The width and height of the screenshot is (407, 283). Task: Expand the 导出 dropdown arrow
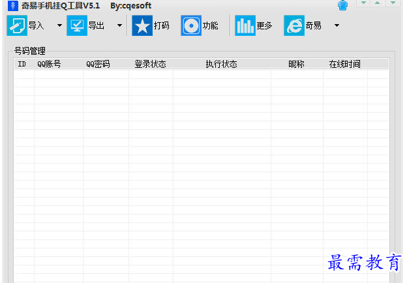[119, 25]
